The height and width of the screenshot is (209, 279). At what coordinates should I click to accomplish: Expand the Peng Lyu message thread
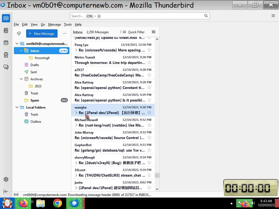[76, 50]
